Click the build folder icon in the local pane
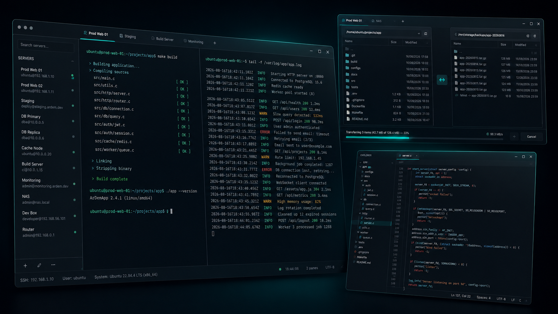The height and width of the screenshot is (314, 558). 347,61
